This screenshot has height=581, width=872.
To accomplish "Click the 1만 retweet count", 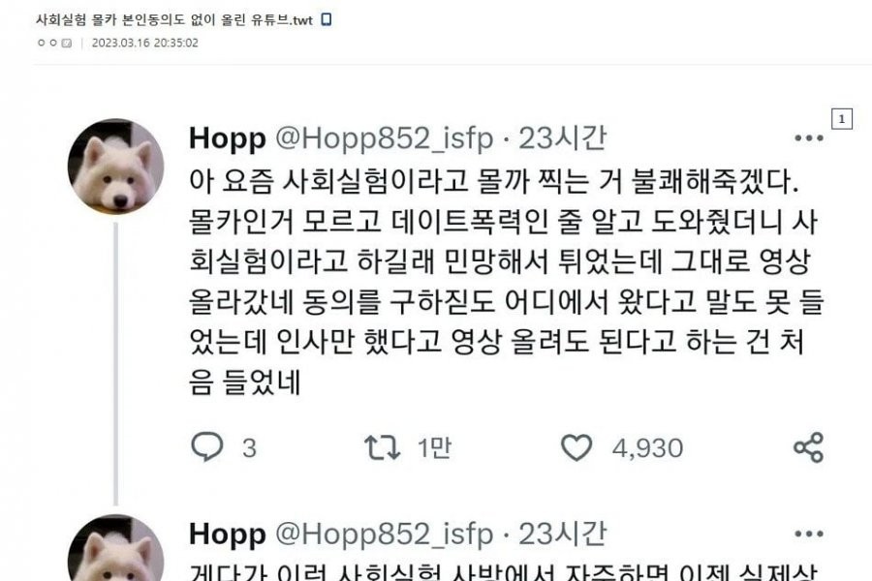I will click(x=434, y=448).
